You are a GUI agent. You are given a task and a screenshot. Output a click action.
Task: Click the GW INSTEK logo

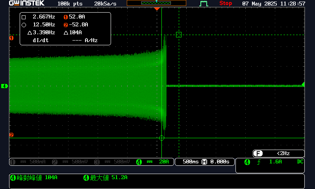point(27,3)
